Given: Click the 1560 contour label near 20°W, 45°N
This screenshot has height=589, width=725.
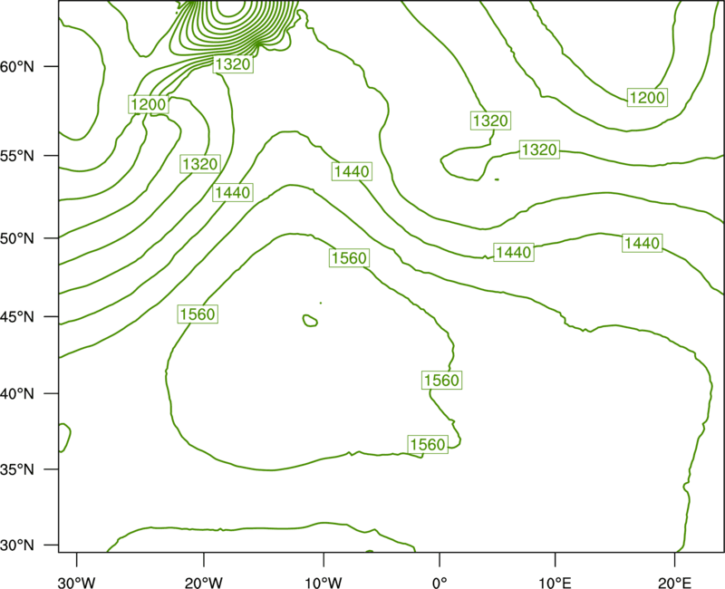Looking at the screenshot, I should tap(198, 314).
